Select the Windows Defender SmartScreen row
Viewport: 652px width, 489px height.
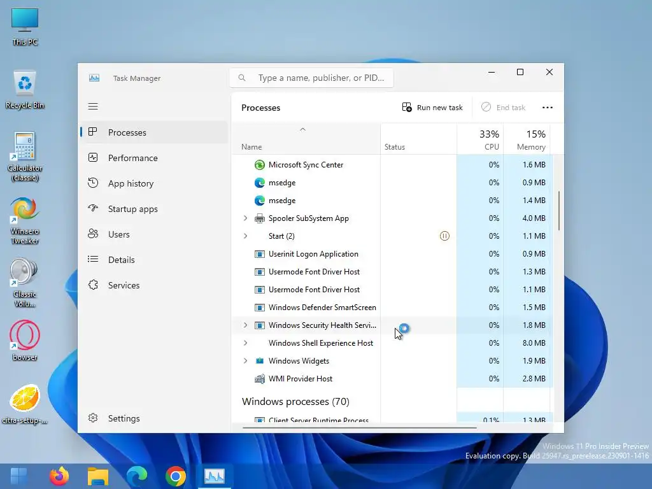(392, 308)
